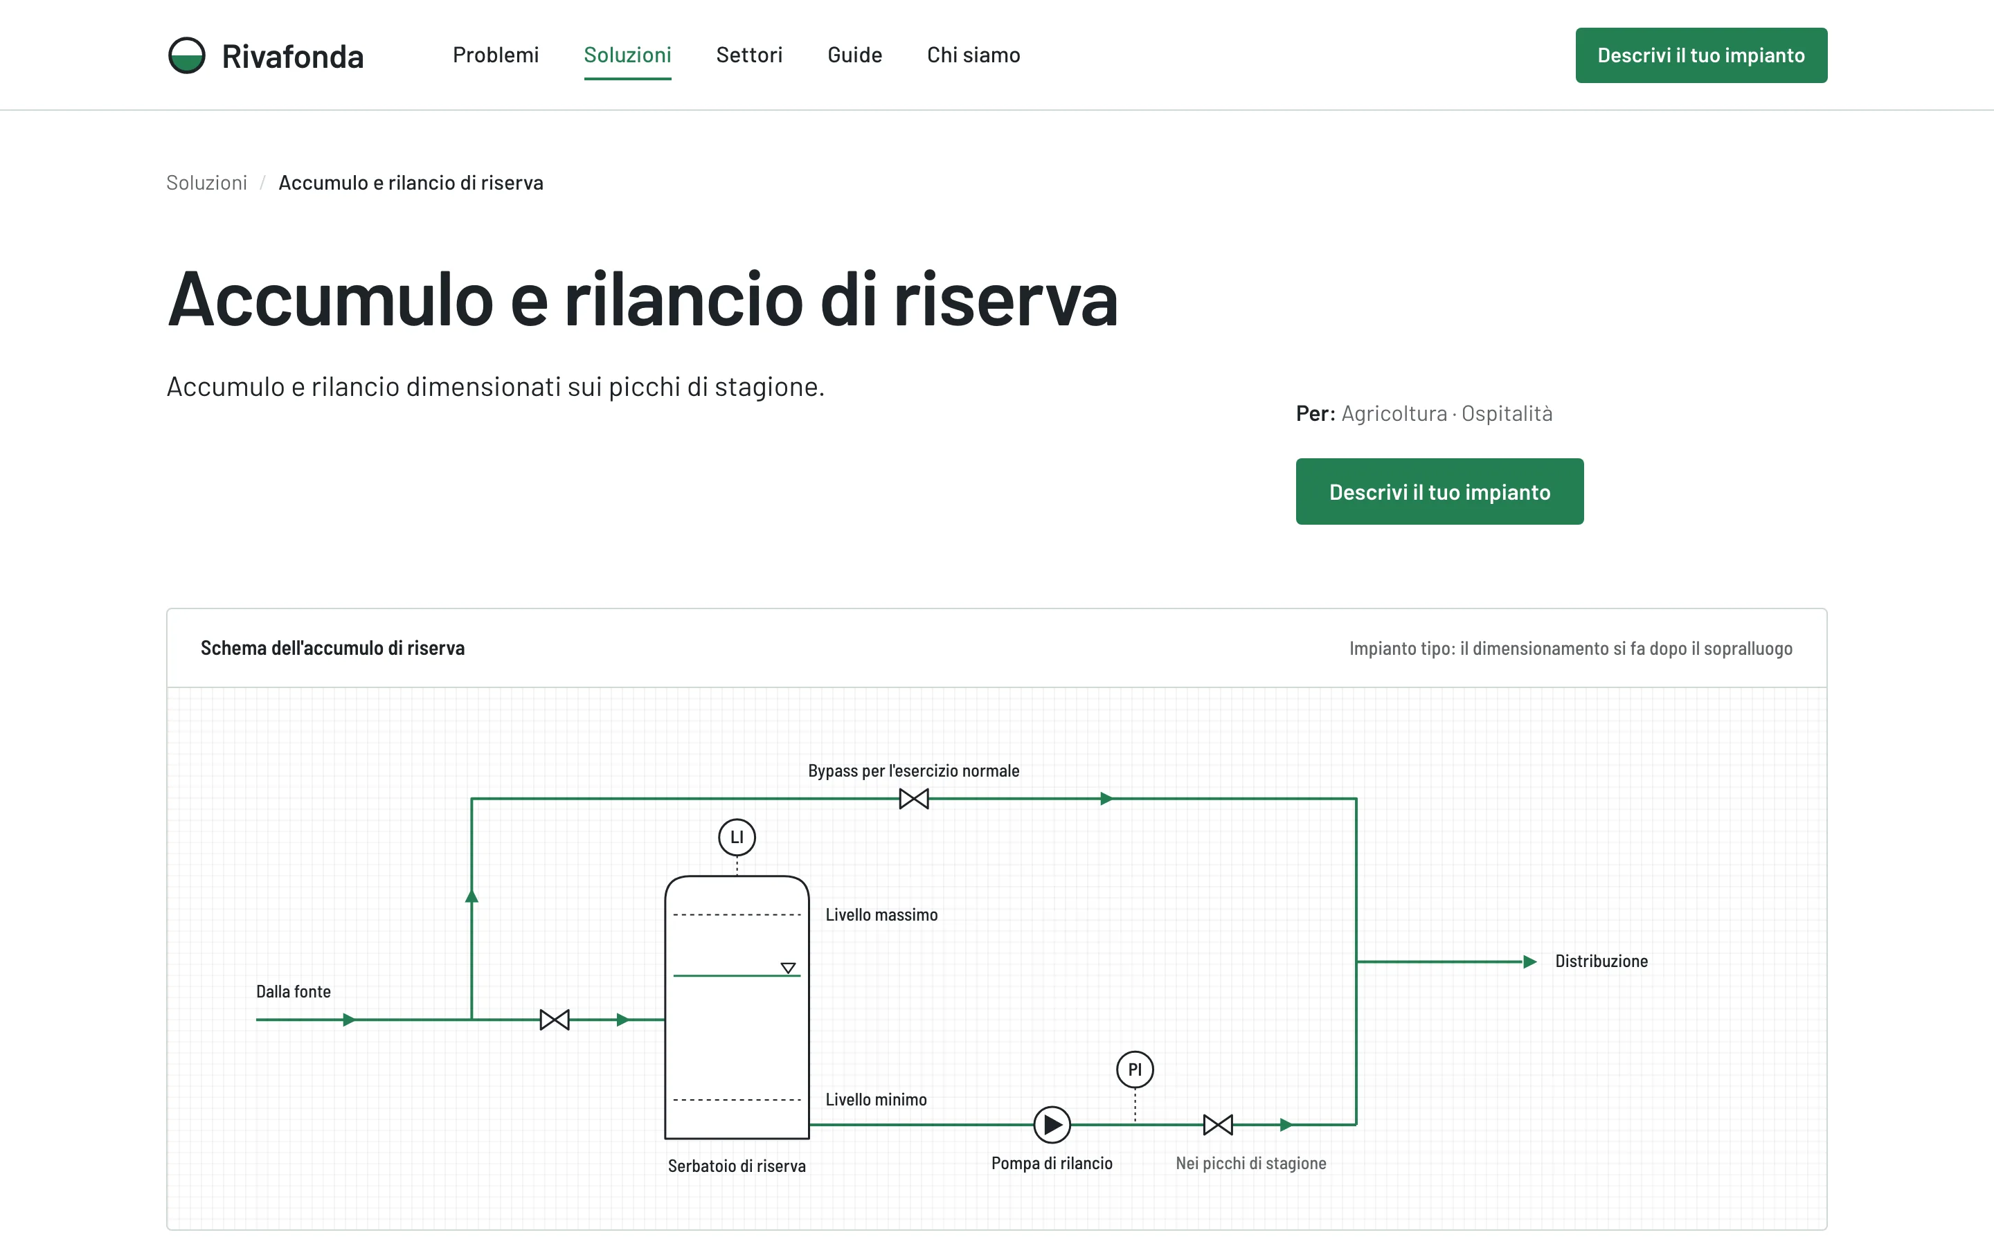Open the Problemi menu item
The image size is (1994, 1246).
tap(496, 55)
